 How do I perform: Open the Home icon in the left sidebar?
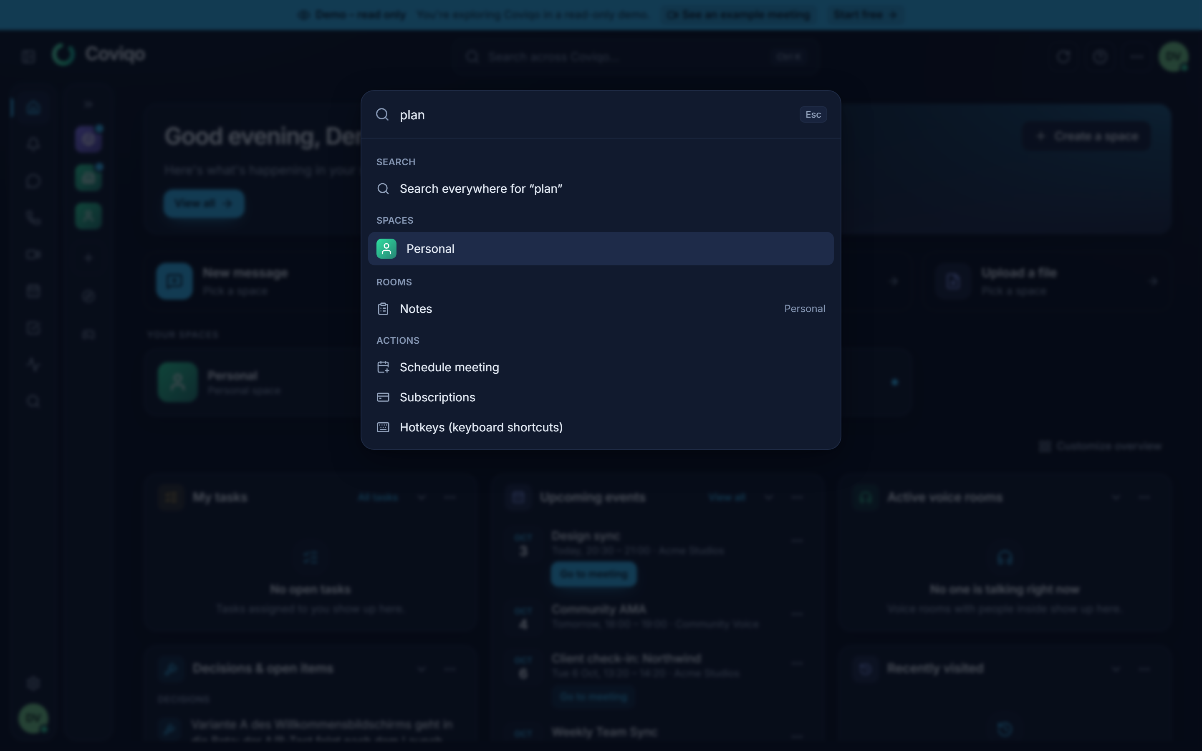tap(33, 107)
